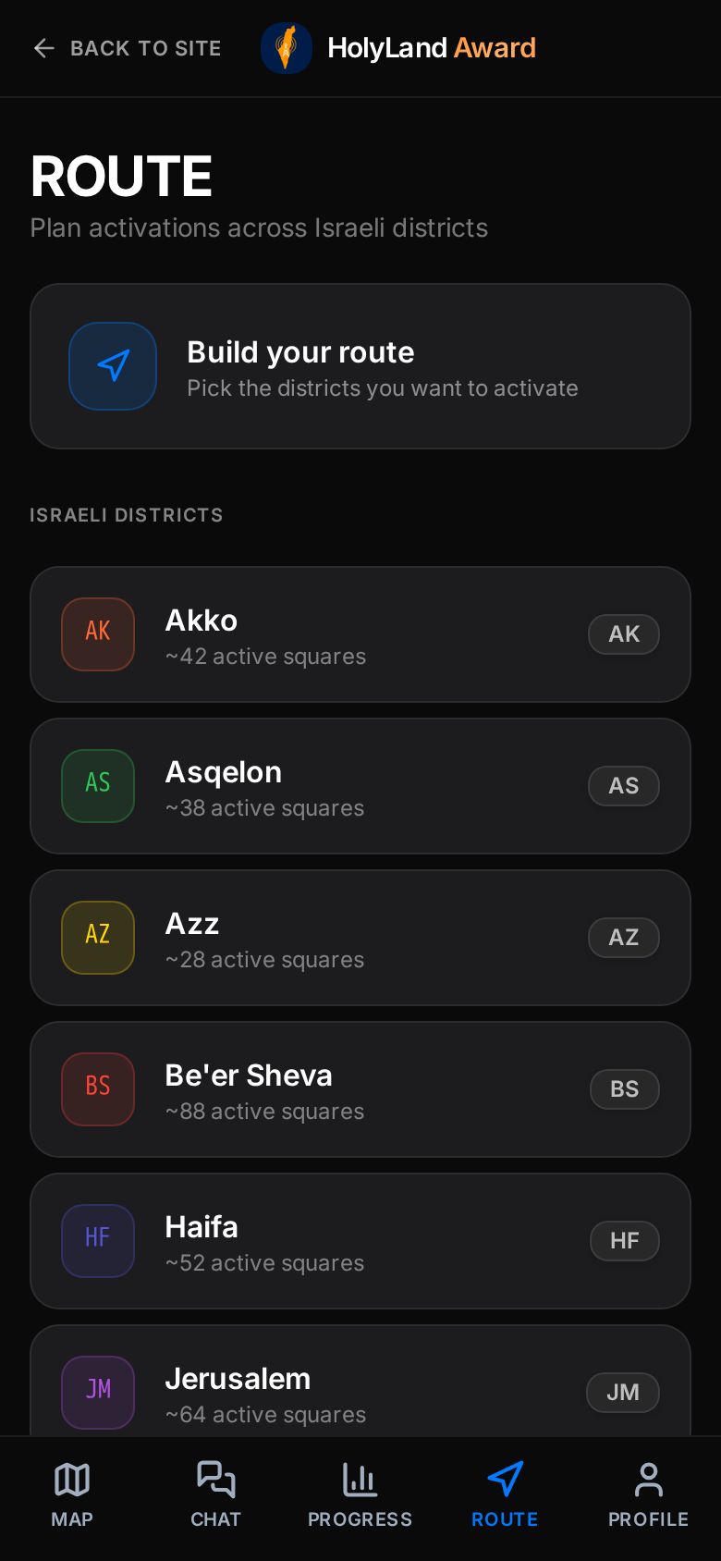Tap the BS badge on Be'er Sheva
This screenshot has width=721, height=1561.
pos(625,1089)
